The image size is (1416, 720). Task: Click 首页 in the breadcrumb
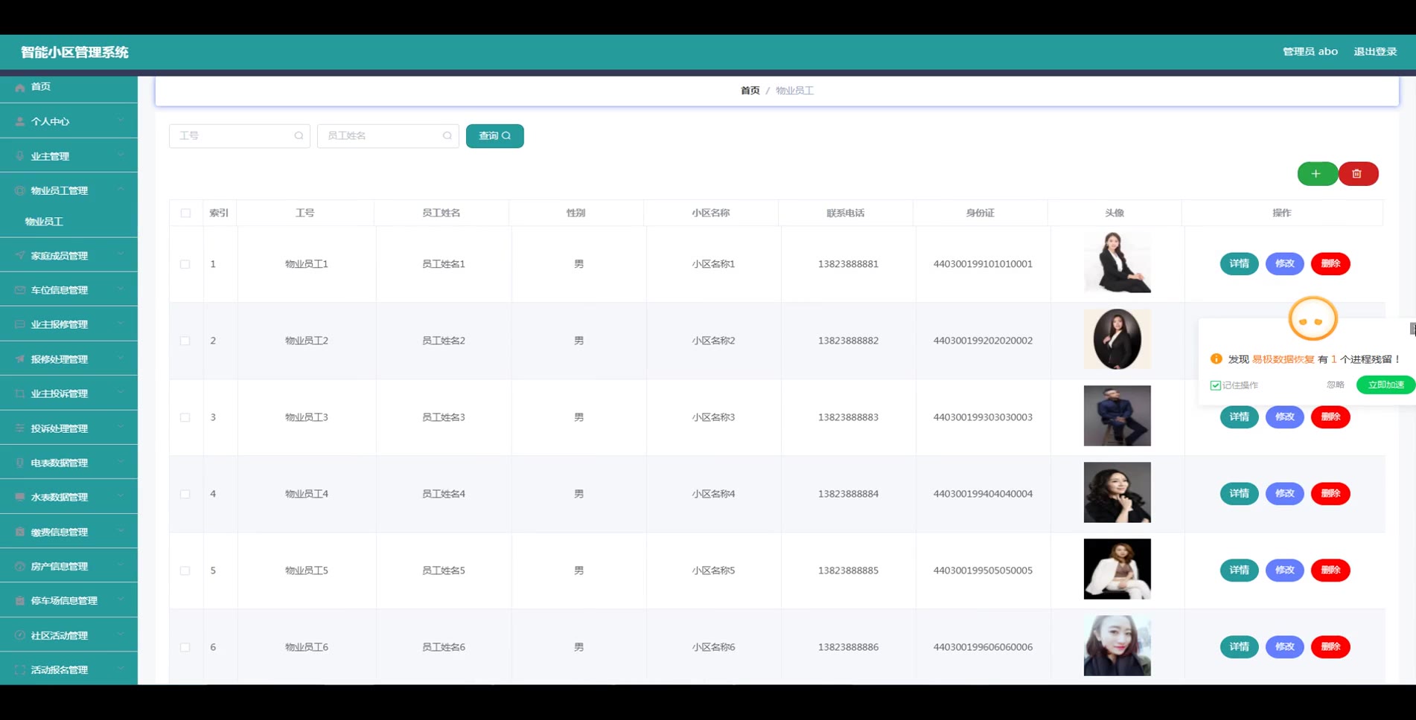(750, 91)
